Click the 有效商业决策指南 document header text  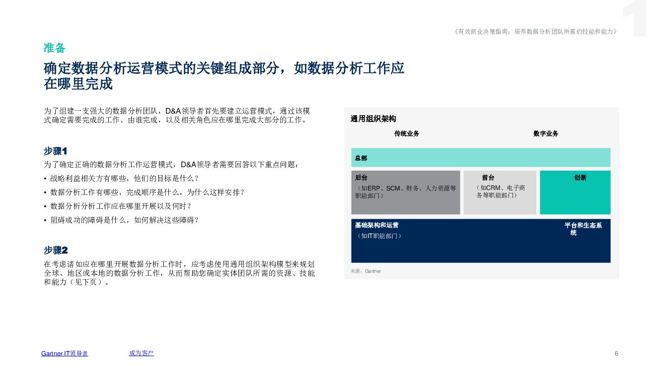[535, 31]
